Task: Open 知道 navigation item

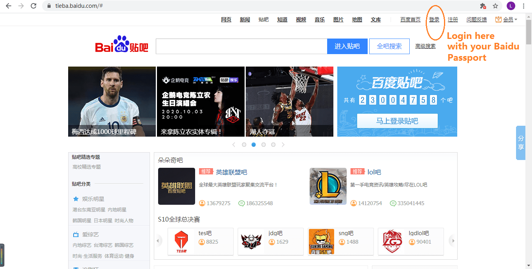Action: [282, 19]
